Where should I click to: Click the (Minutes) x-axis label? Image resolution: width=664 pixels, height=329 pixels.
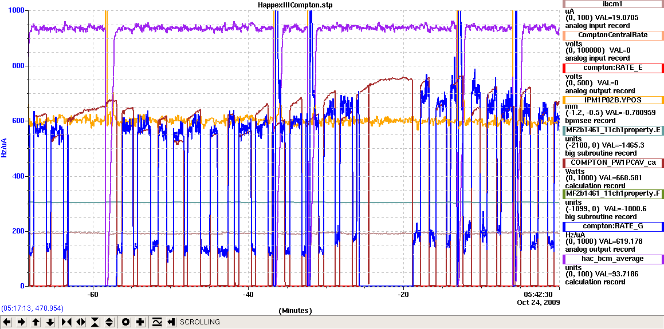click(x=295, y=310)
